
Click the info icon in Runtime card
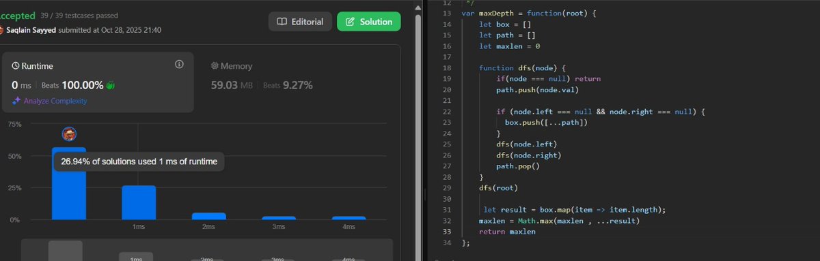180,65
